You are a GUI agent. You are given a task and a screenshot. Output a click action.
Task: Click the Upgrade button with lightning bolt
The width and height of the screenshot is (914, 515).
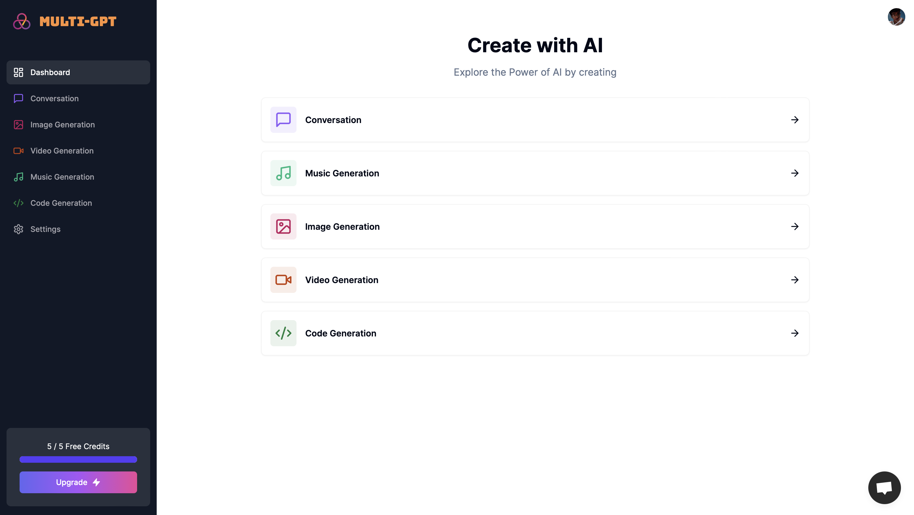pyautogui.click(x=78, y=482)
